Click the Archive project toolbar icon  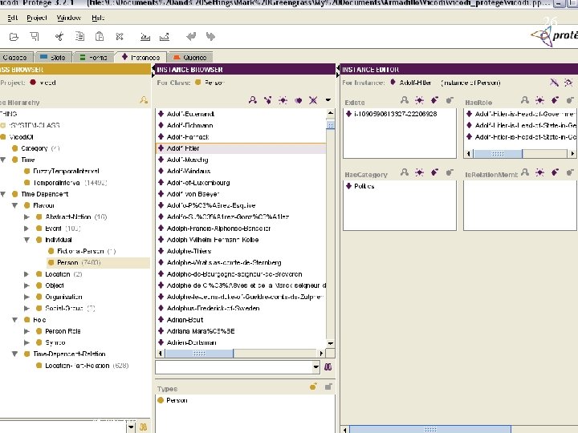(x=145, y=36)
